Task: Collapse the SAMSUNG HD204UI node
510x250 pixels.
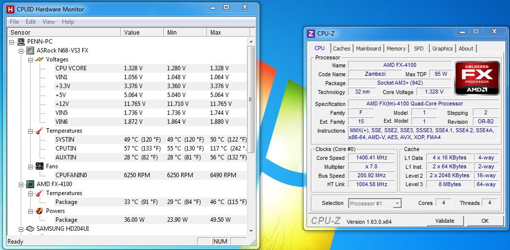Action: point(21,229)
